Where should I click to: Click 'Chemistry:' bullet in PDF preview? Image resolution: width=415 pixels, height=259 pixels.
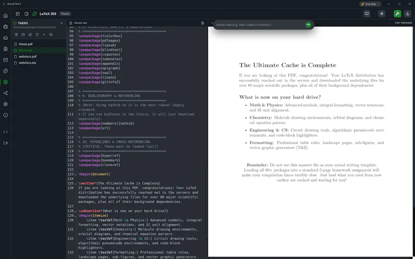[x=317, y=120]
